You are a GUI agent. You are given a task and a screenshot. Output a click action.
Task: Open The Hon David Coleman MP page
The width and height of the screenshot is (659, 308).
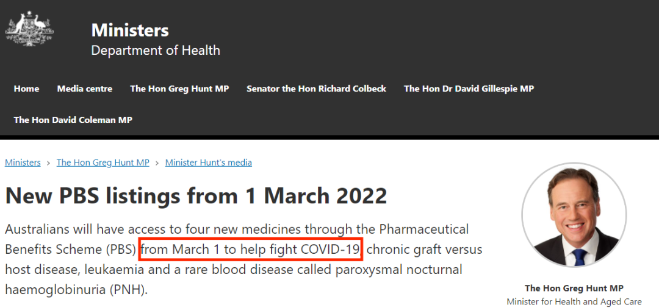(73, 120)
